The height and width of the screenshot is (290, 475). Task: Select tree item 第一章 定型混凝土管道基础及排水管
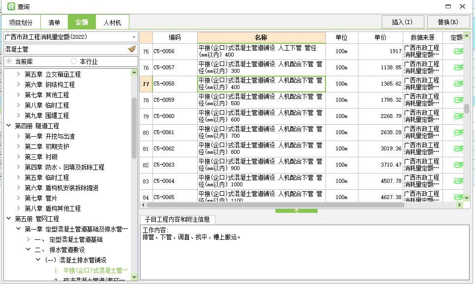[x=76, y=229]
